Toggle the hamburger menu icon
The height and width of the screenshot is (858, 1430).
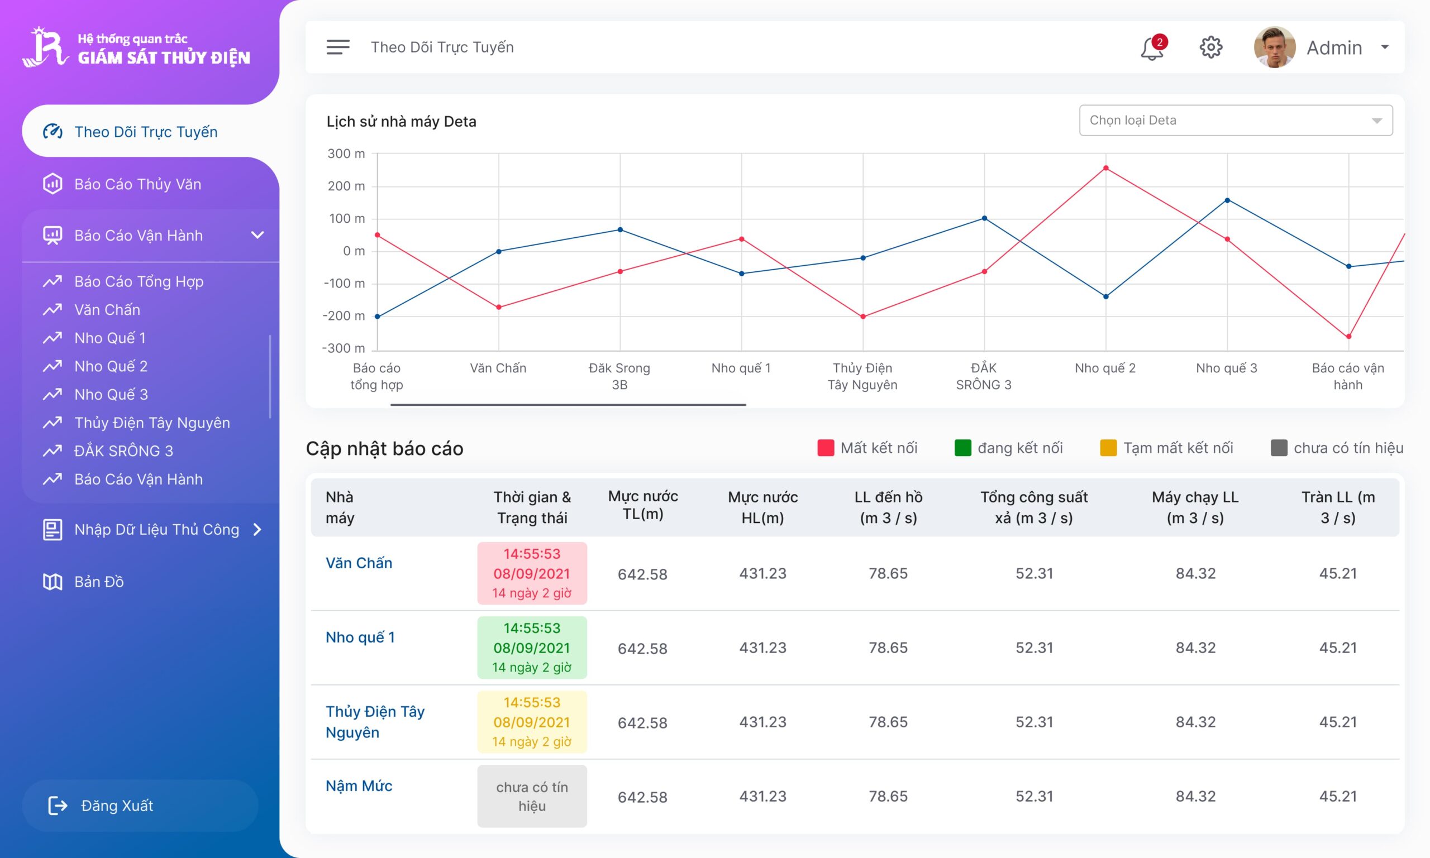coord(338,47)
